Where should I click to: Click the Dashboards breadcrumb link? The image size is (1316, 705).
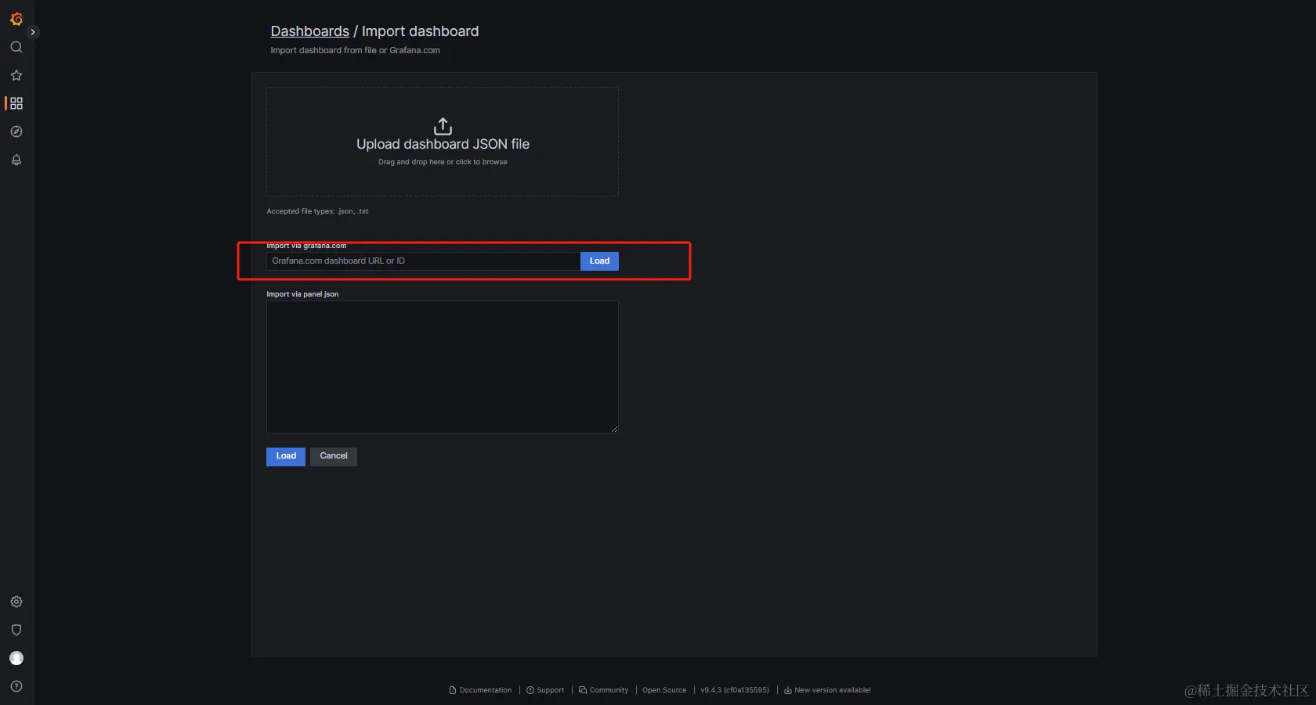[x=310, y=31]
